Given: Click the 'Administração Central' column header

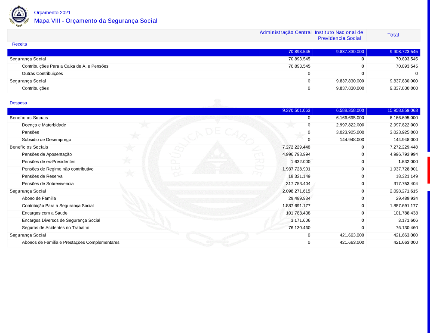Looking at the screenshot, I should pos(286,33).
